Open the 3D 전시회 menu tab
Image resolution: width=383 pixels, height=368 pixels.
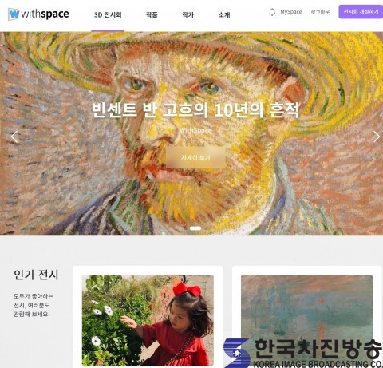click(108, 14)
